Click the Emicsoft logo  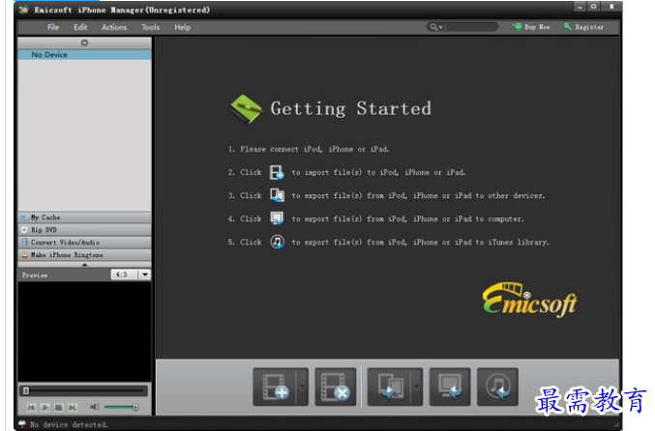tap(530, 300)
